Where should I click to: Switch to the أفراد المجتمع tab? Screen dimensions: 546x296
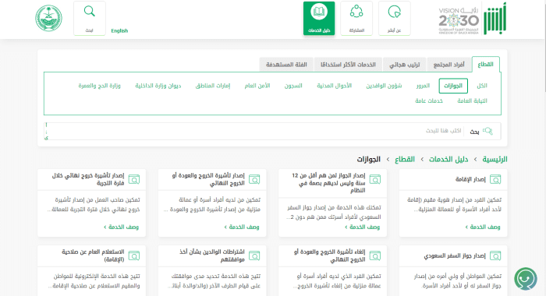pos(448,65)
